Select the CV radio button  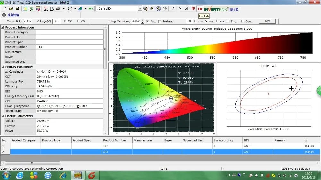78,21
